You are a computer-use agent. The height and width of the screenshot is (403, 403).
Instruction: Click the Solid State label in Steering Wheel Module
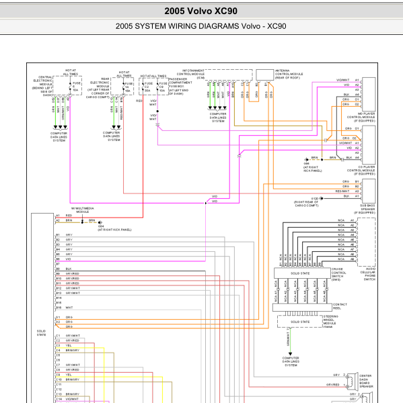[300, 322]
